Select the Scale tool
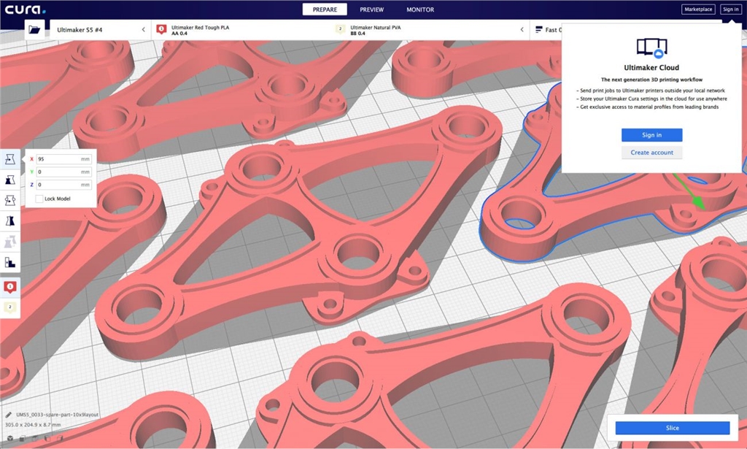The height and width of the screenshot is (449, 747). tap(10, 179)
